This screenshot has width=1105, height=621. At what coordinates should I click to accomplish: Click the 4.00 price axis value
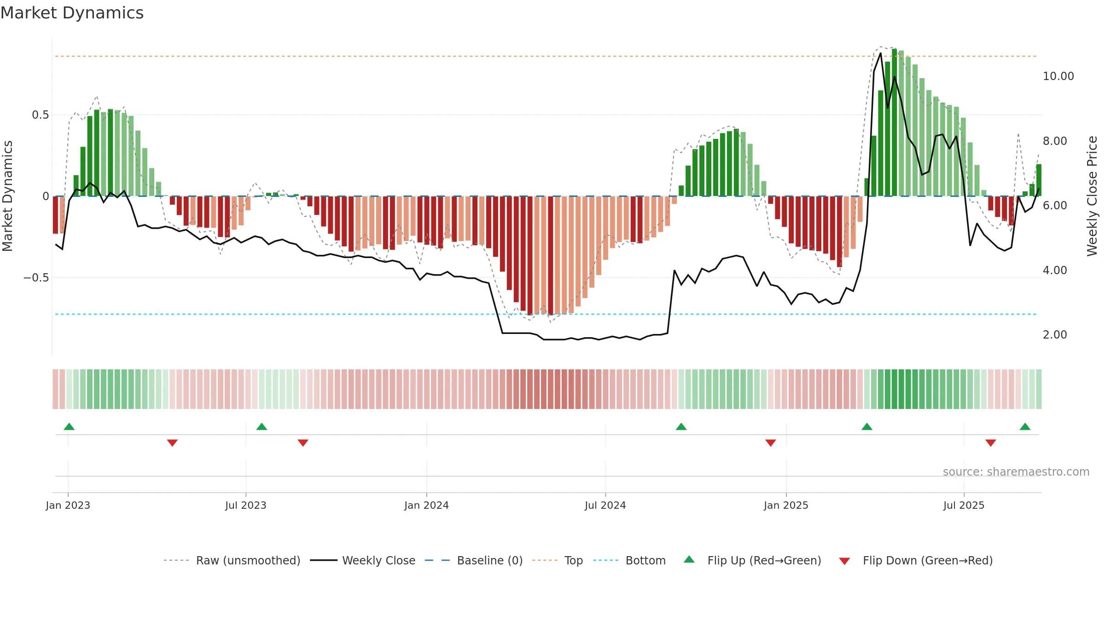point(1055,270)
